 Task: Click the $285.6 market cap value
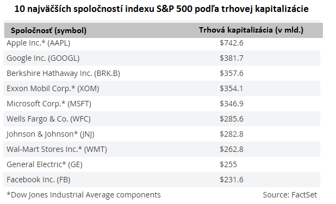pyautogui.click(x=232, y=119)
